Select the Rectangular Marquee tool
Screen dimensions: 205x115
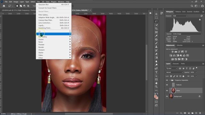tap(156, 18)
